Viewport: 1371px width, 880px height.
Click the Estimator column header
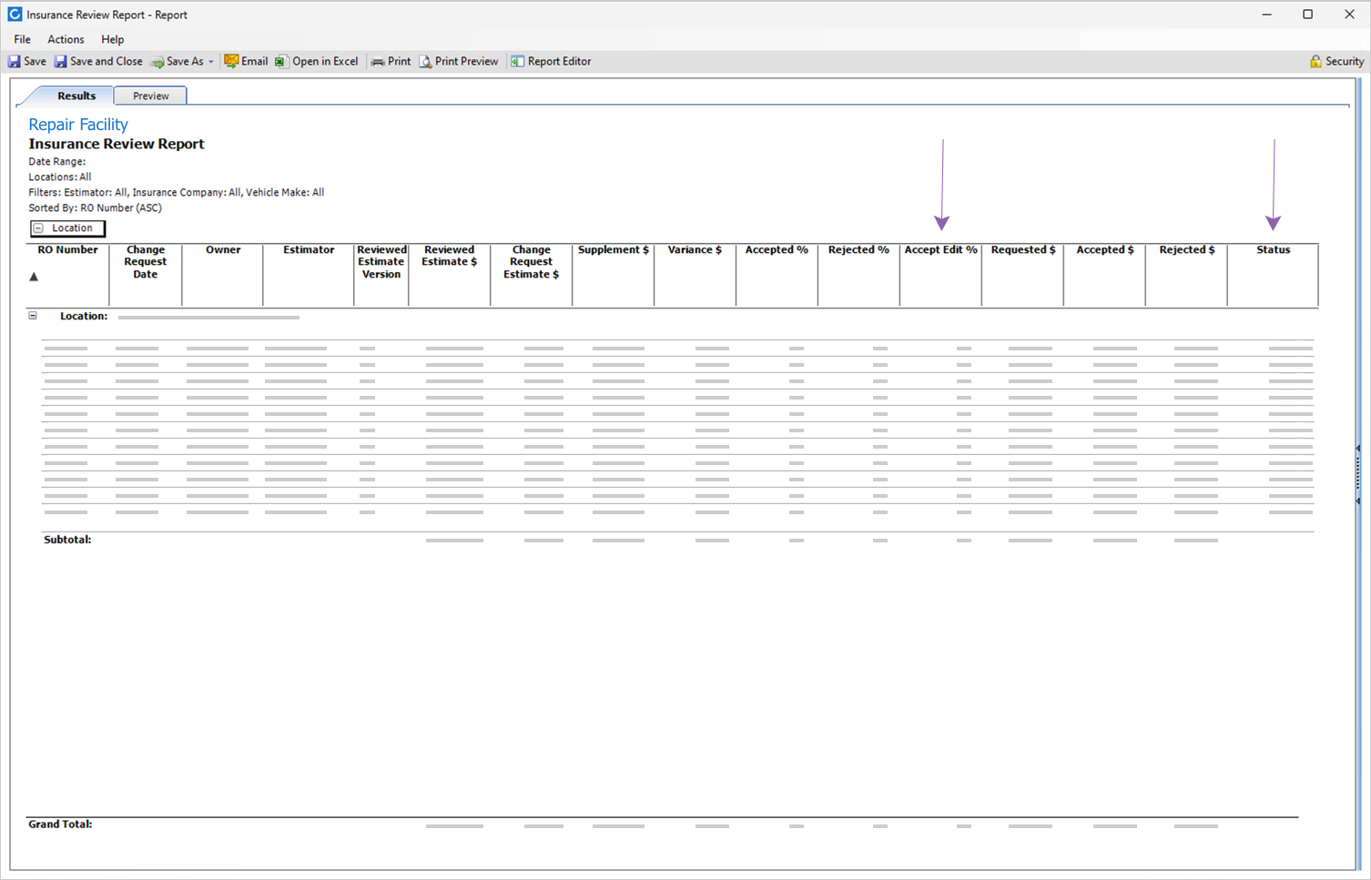[309, 249]
